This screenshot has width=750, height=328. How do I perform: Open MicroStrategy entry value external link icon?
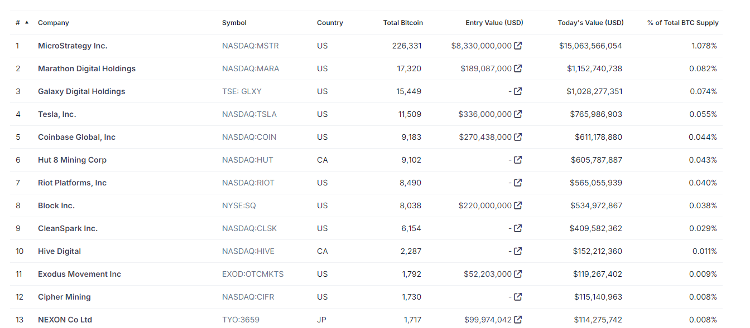click(518, 46)
